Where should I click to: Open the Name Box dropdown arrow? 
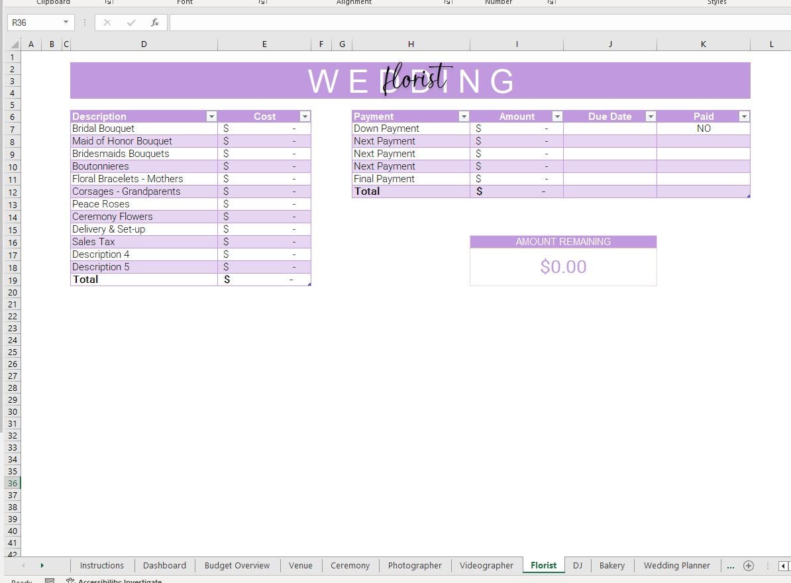coord(64,22)
